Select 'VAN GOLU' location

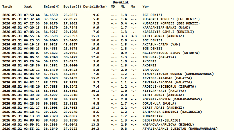(x=150, y=70)
